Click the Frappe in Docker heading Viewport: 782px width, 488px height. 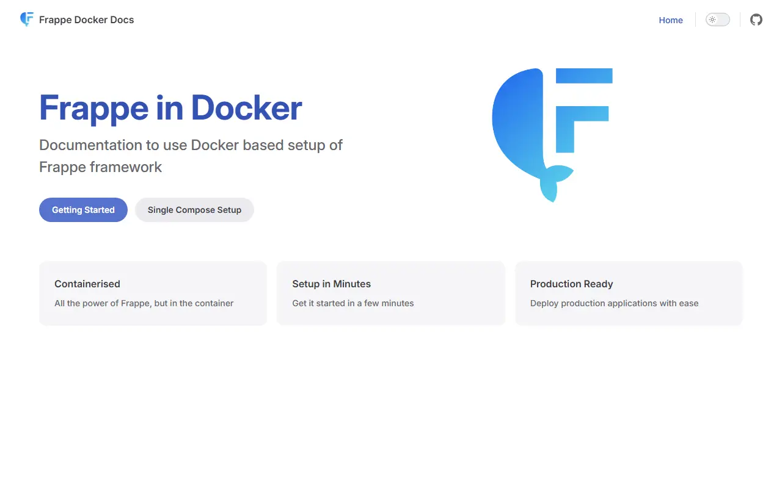pos(170,107)
